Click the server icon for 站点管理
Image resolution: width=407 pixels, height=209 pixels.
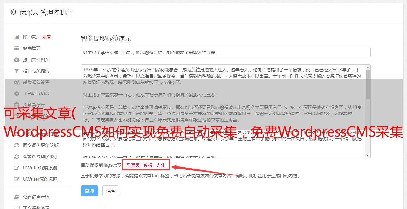point(17,48)
